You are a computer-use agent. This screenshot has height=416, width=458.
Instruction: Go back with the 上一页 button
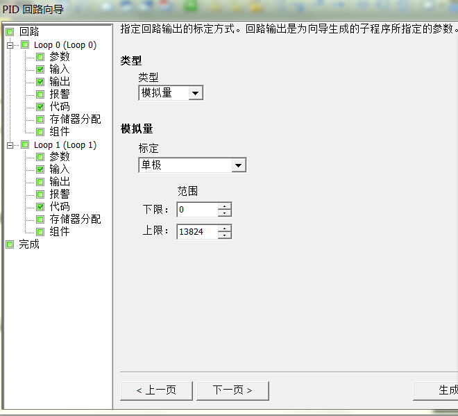[x=156, y=390]
